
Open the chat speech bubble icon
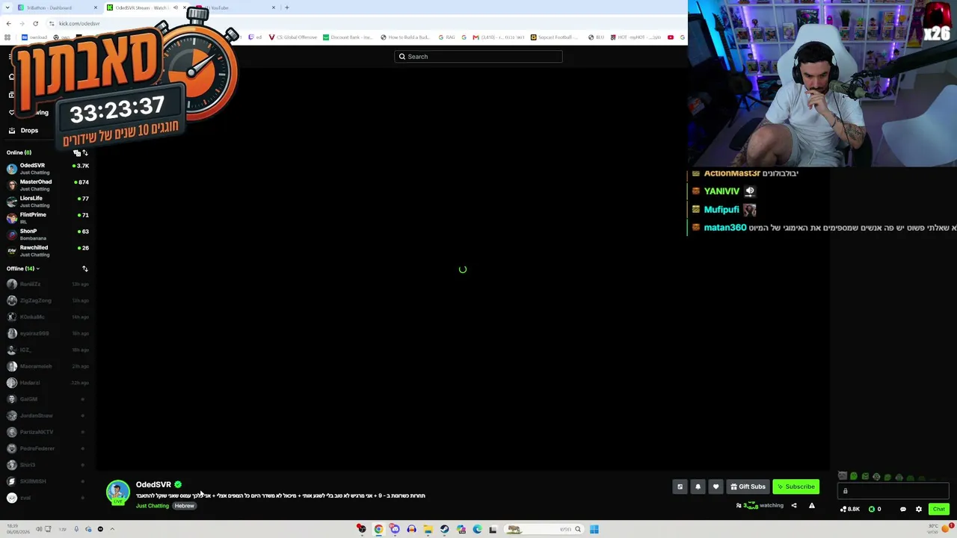tap(903, 510)
